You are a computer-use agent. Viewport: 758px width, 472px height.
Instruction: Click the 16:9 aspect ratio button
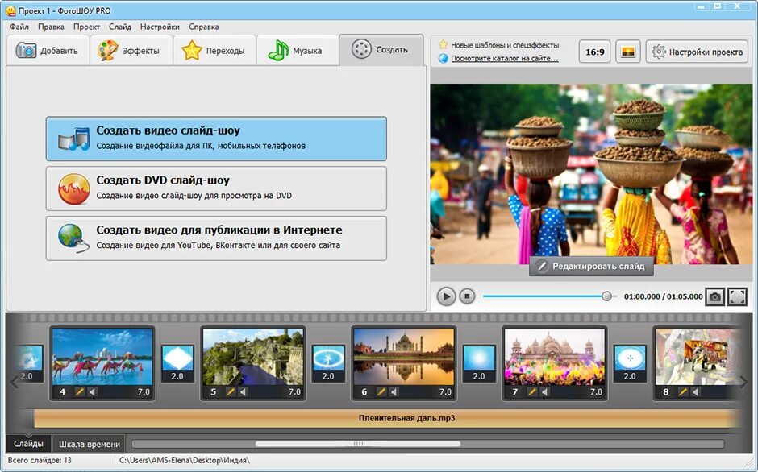[594, 52]
